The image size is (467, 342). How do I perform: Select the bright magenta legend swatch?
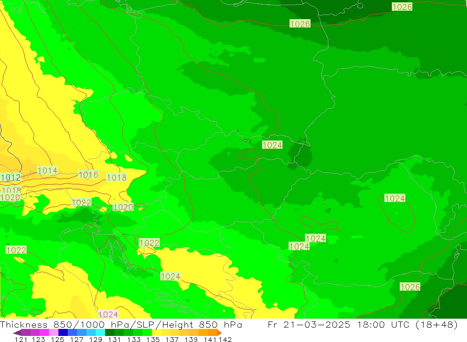point(44,333)
